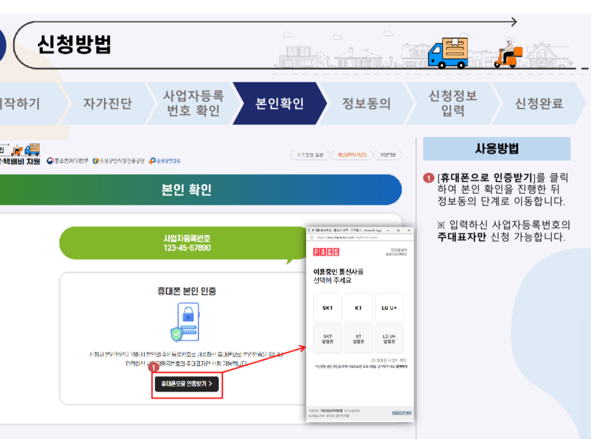591x439 pixels.
Task: Click the 휴대폰 본인 인증 heading
Action: coord(186,291)
